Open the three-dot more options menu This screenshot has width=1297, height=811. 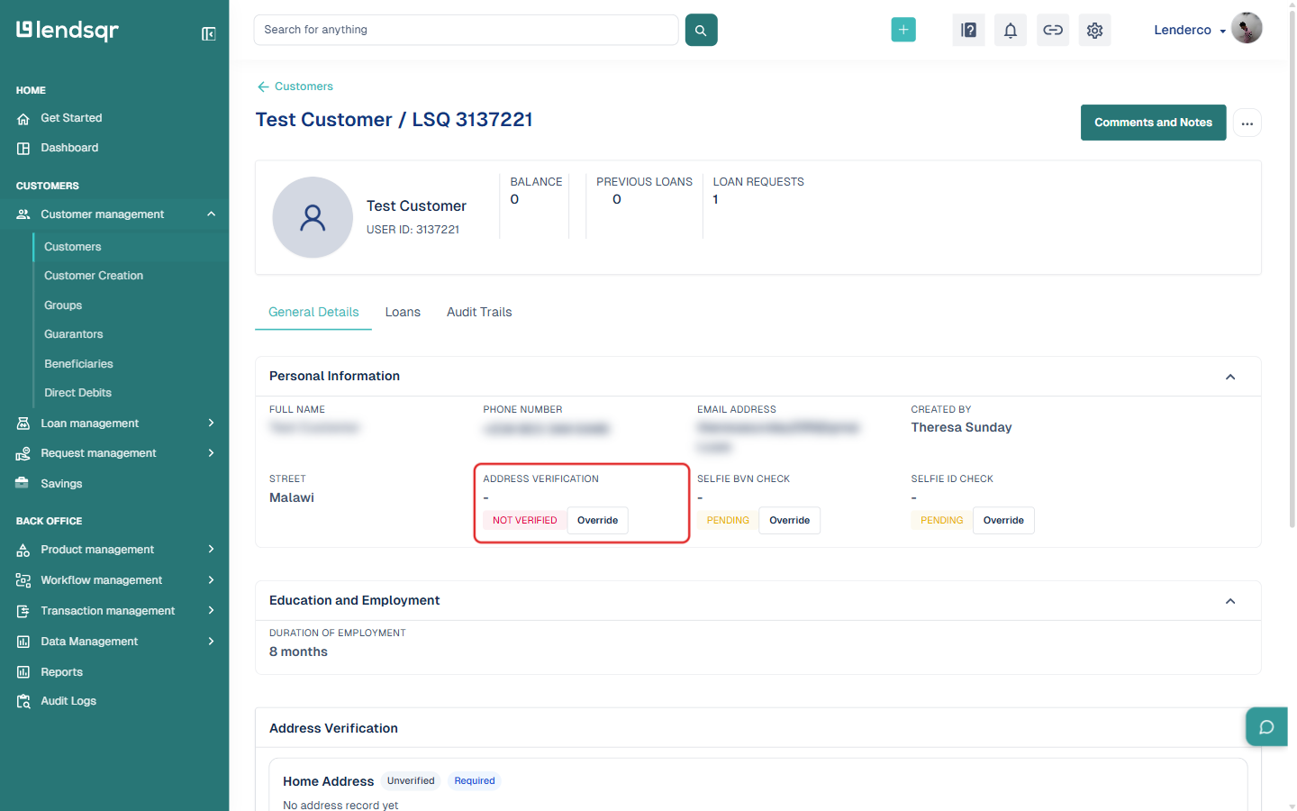click(1247, 123)
